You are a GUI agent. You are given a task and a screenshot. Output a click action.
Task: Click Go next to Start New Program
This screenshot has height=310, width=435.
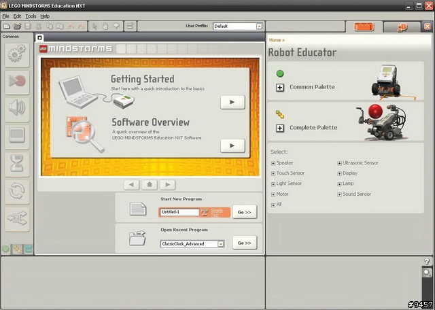click(245, 212)
